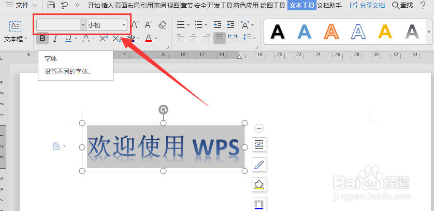434x211 pixels.
Task: Open the Chinese layout A-with-arrows tool
Action: (245, 25)
